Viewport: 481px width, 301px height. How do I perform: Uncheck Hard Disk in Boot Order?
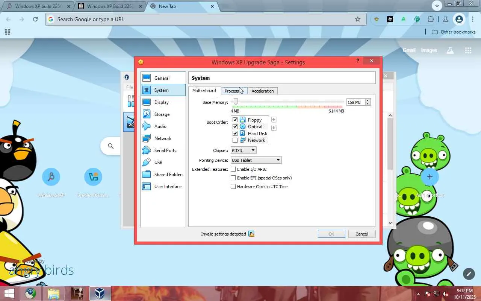point(235,134)
